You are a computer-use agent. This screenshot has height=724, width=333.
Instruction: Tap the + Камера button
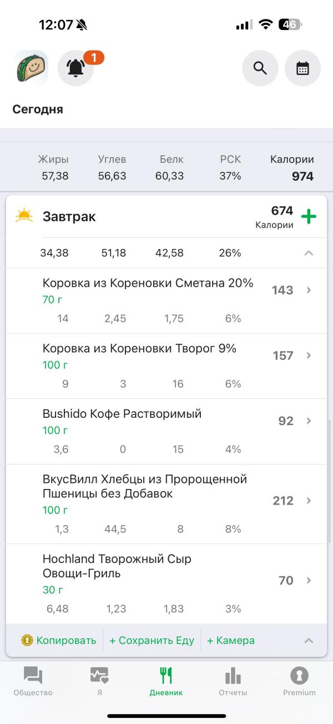point(230,641)
